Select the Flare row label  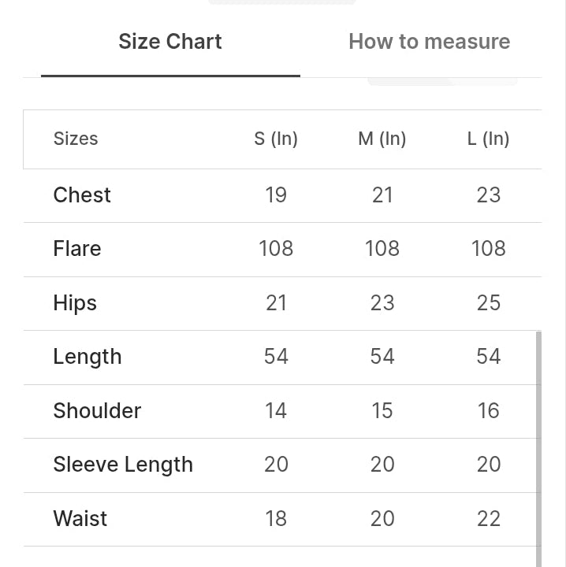(x=77, y=249)
